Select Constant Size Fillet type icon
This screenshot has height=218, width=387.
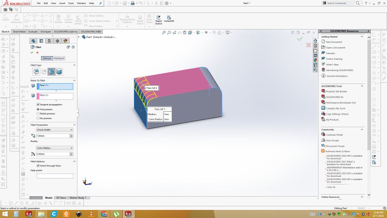pos(36,72)
